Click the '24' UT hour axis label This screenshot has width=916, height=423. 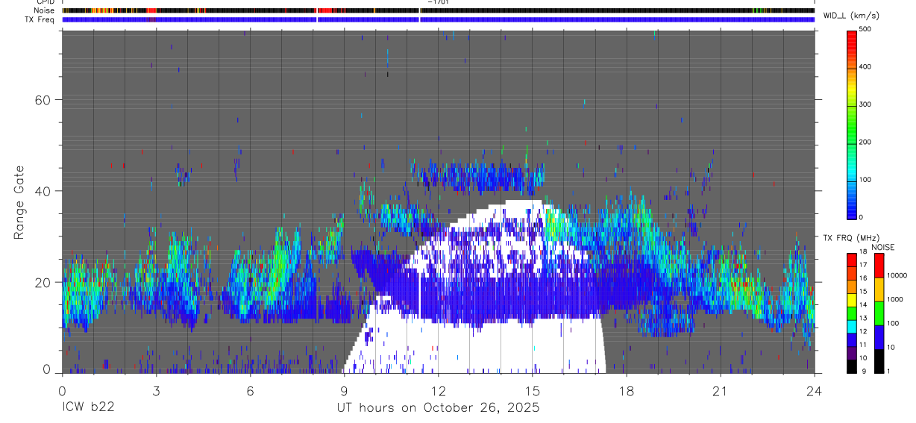click(815, 390)
